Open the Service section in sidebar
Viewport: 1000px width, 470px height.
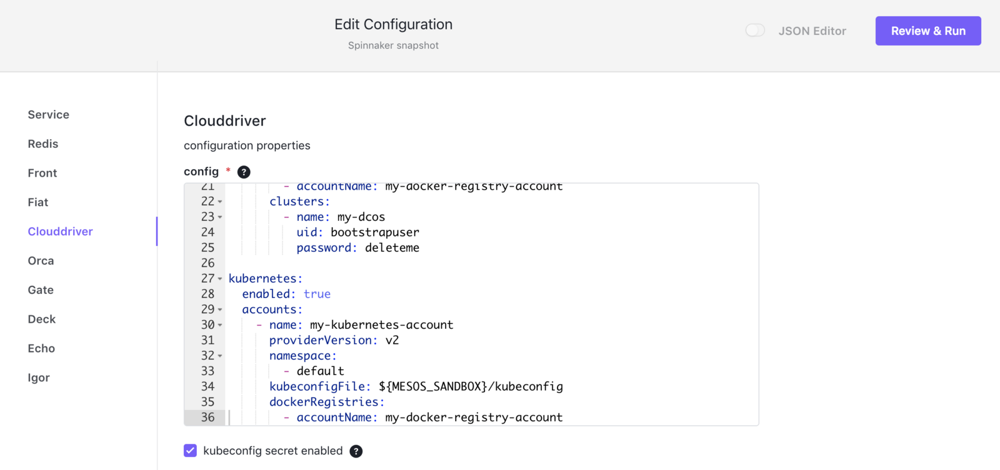tap(49, 115)
